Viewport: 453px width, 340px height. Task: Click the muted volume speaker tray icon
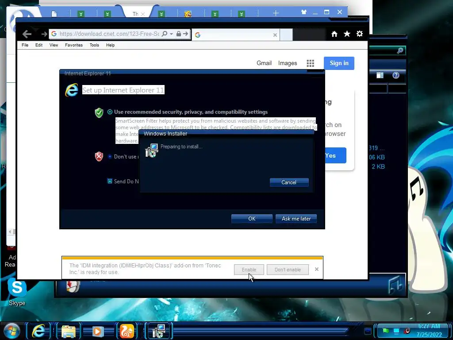pos(407,330)
